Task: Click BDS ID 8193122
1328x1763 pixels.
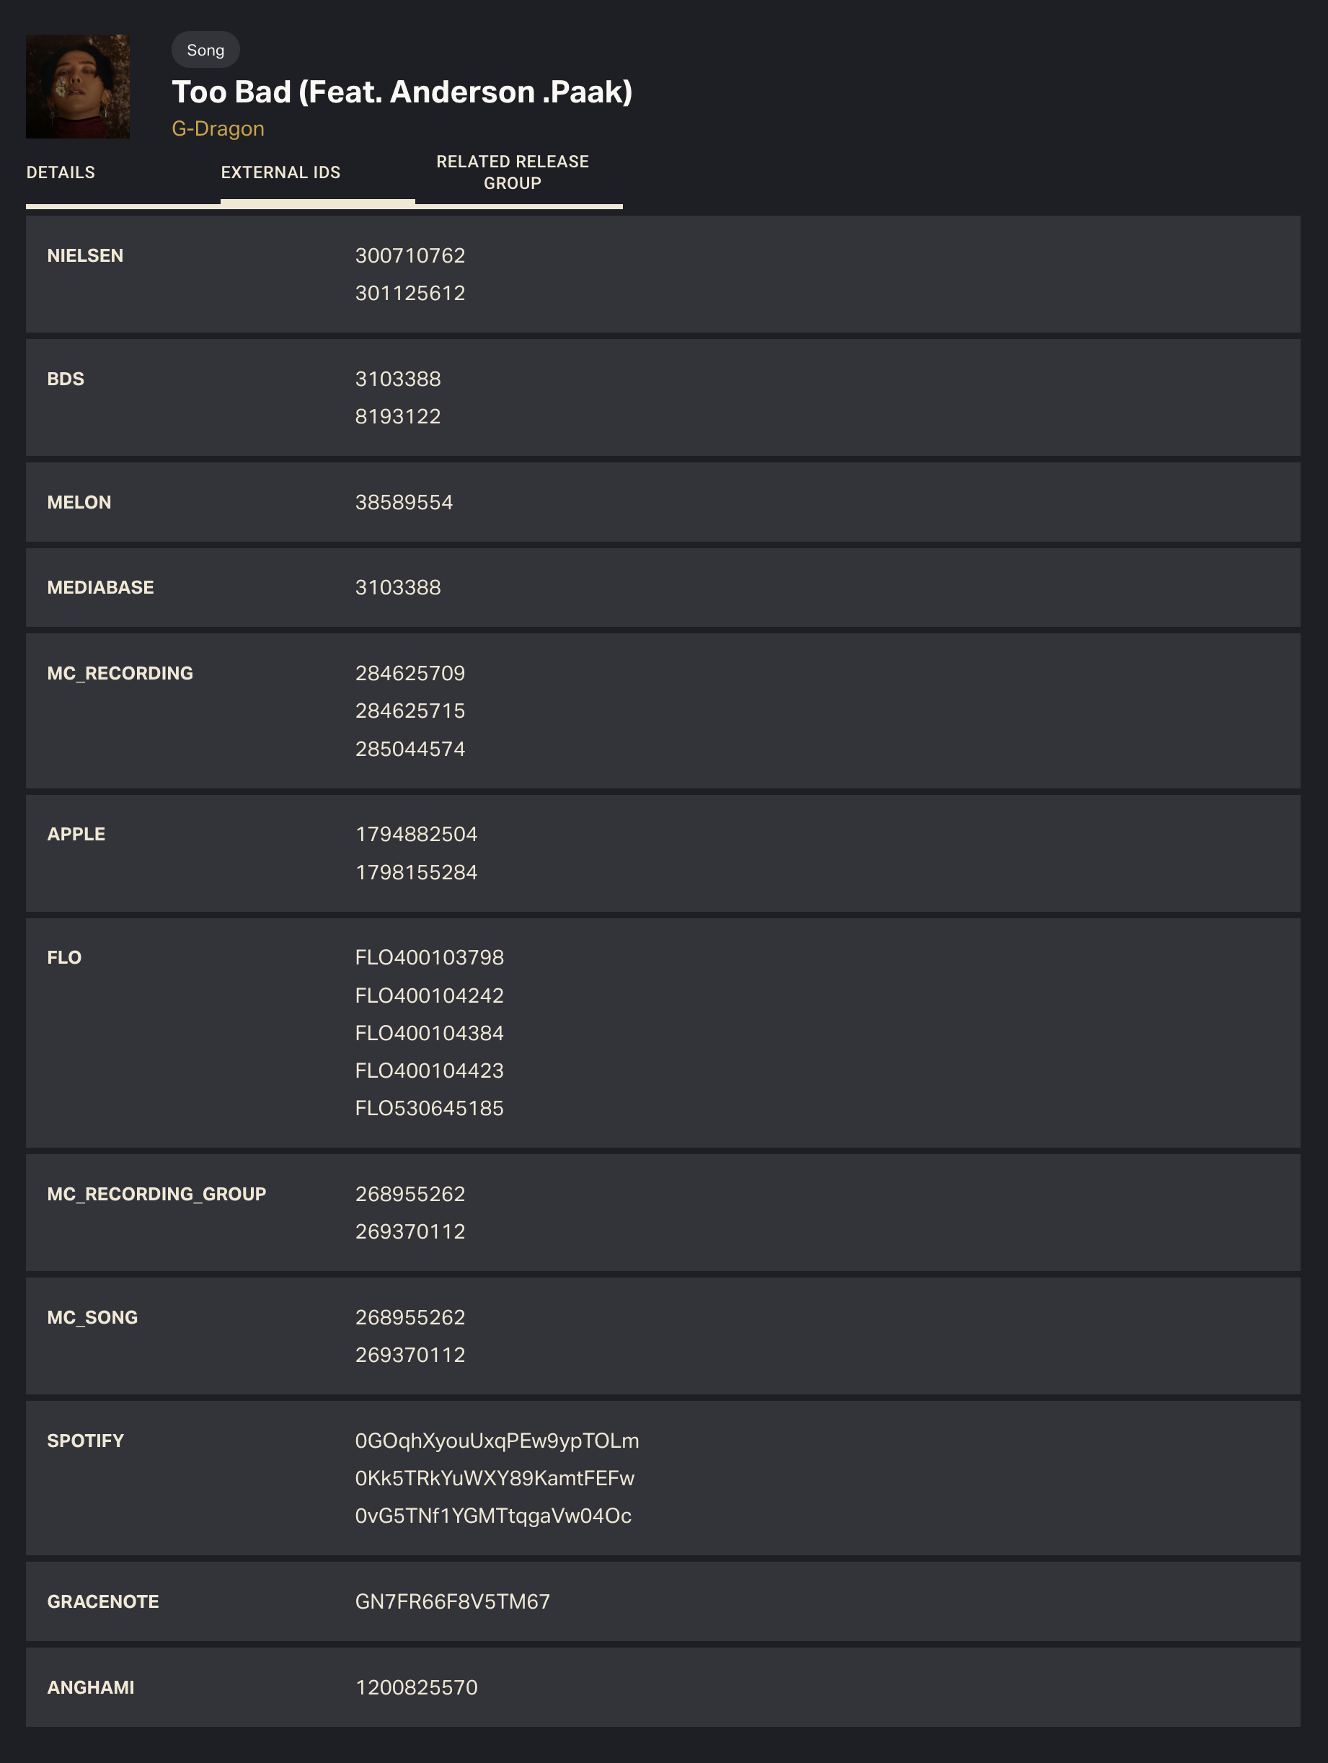Action: [x=397, y=417]
